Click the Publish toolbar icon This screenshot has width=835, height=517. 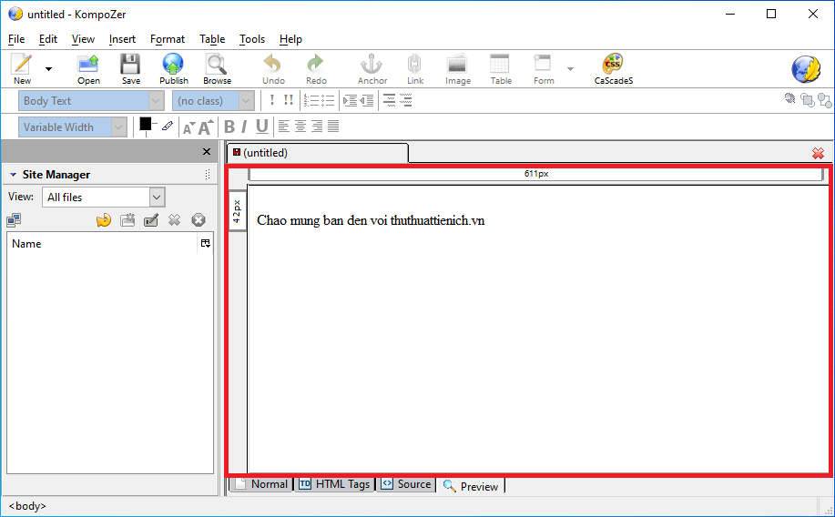tap(173, 68)
